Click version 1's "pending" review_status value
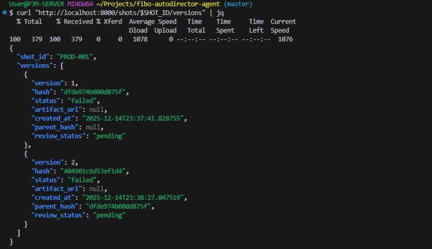This screenshot has width=432, height=249. click(109, 136)
